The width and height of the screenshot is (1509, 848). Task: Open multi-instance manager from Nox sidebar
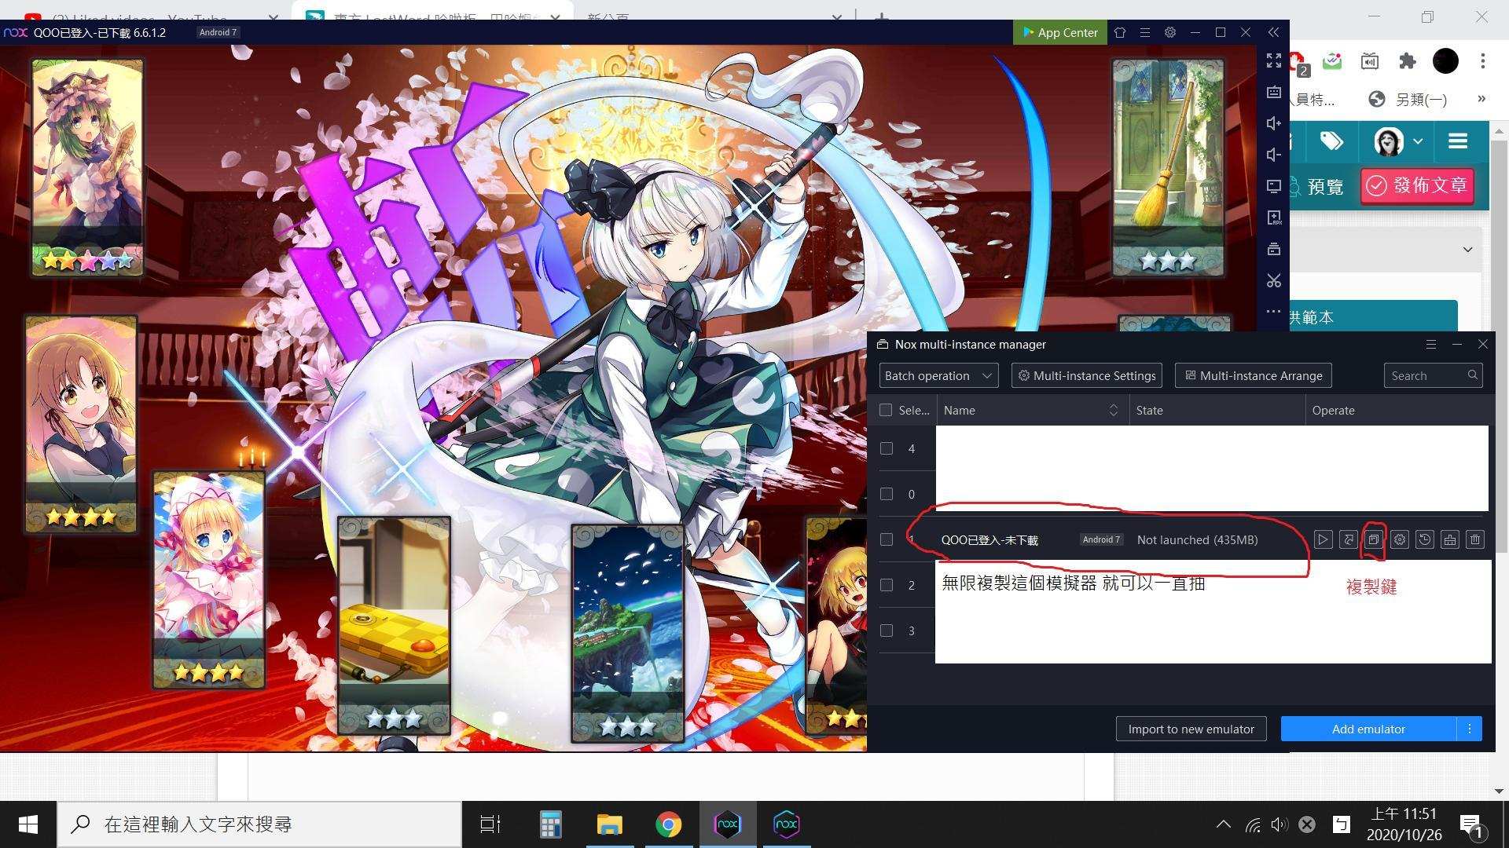coord(1274,249)
